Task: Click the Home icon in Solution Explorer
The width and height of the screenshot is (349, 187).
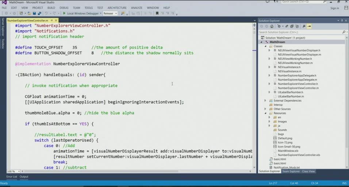Action: (272, 26)
